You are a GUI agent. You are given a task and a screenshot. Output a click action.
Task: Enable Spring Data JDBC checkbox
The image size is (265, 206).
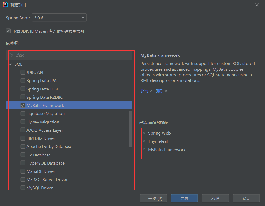pyautogui.click(x=23, y=89)
